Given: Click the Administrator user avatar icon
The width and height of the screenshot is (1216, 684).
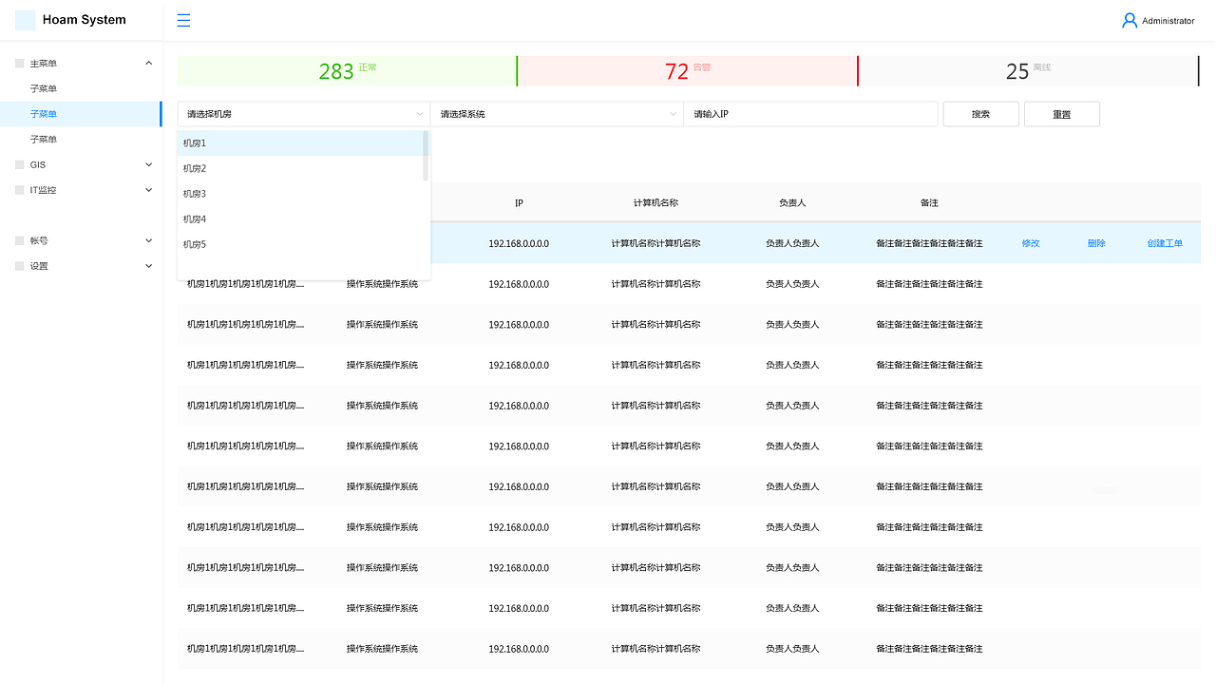Looking at the screenshot, I should click(x=1130, y=20).
